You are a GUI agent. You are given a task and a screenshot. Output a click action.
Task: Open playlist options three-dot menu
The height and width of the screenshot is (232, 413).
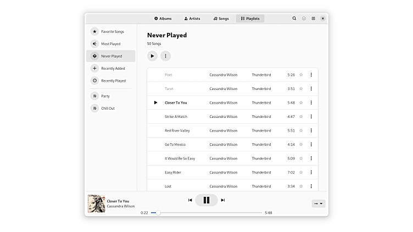(x=165, y=56)
